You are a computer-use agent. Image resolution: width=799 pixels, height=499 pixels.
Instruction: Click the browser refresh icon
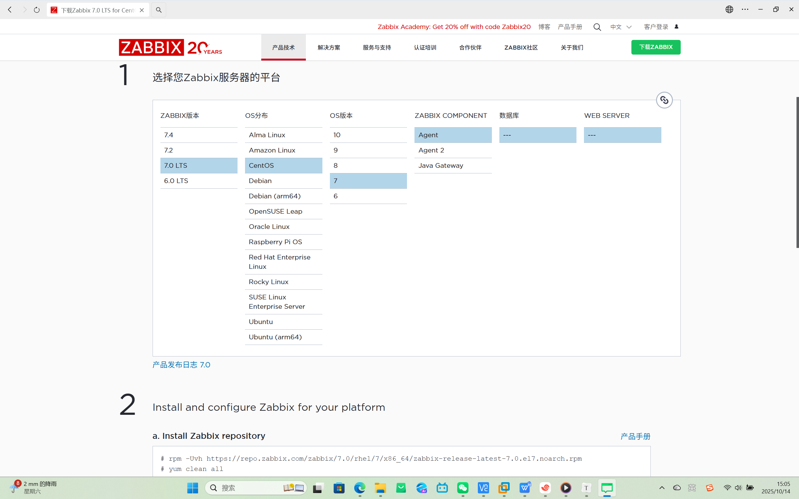click(x=37, y=10)
